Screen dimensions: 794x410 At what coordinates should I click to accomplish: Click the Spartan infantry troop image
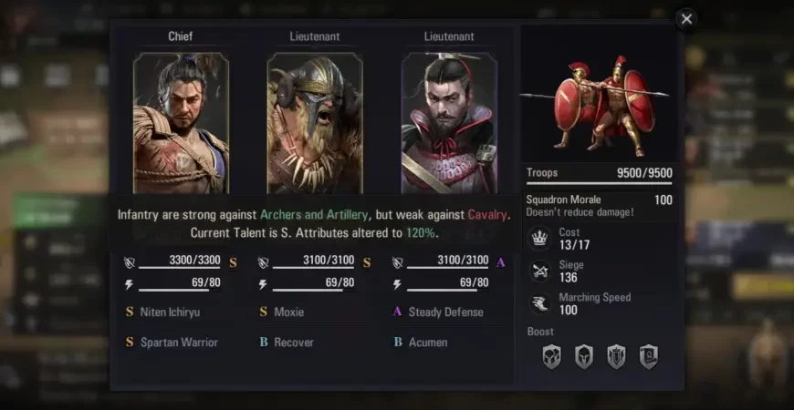(x=600, y=105)
